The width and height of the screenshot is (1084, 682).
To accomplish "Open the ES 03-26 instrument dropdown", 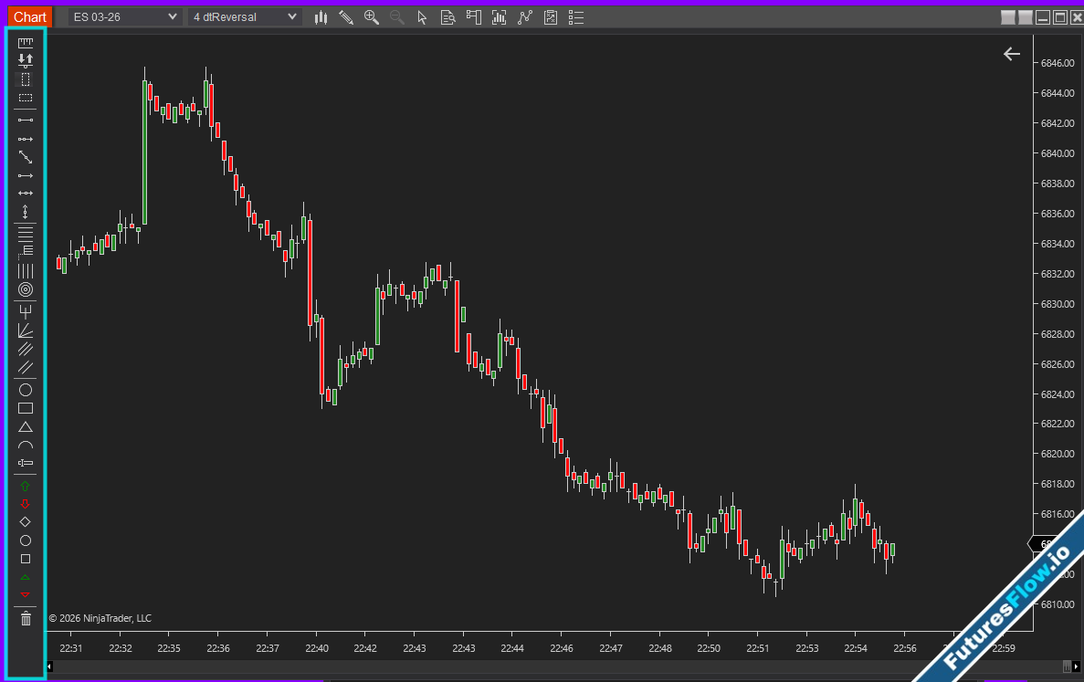I will 126,16.
